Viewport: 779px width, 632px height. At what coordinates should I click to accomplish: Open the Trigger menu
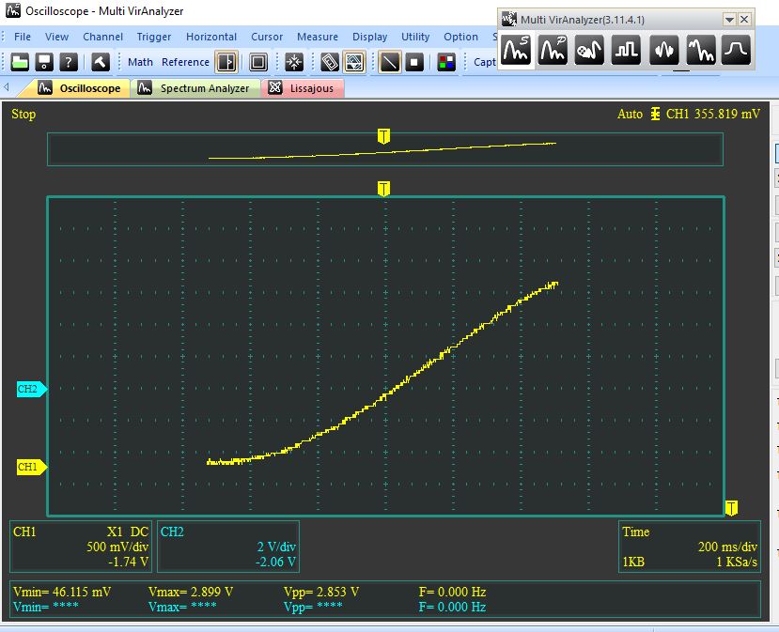point(153,37)
